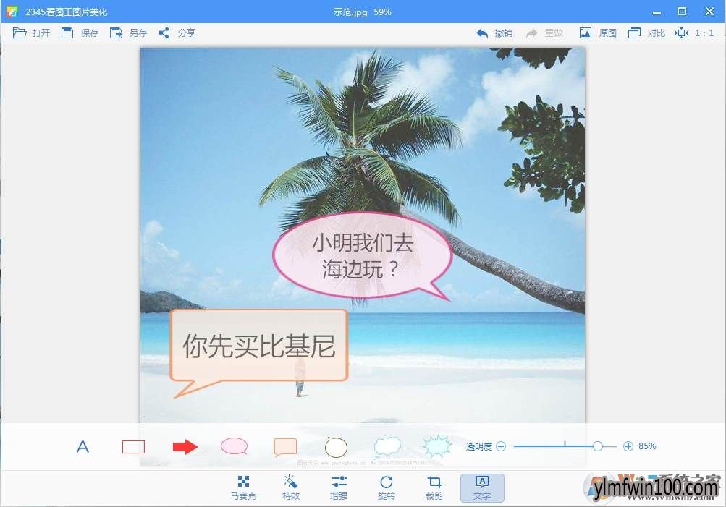Maximize the image editor window

click(682, 12)
